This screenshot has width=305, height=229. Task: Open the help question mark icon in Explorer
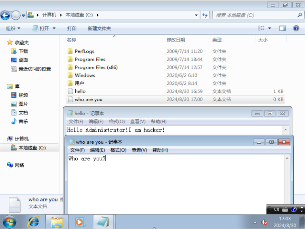[x=296, y=28]
